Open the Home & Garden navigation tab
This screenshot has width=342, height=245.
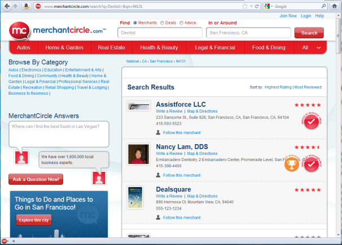(x=64, y=48)
